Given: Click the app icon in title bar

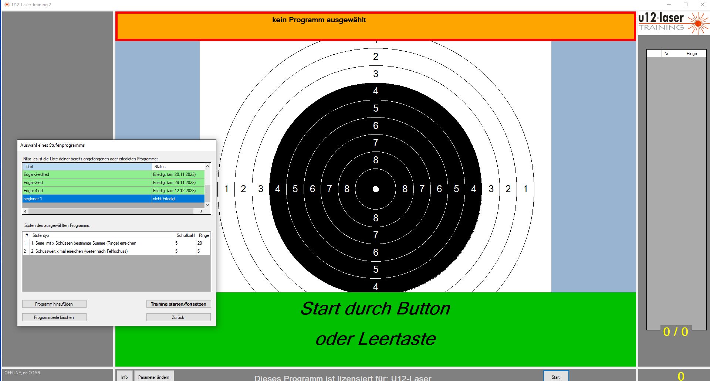Looking at the screenshot, I should tap(7, 5).
